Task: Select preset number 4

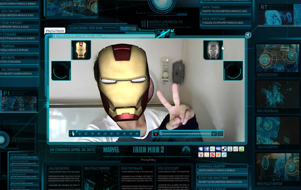Action: coord(99,134)
